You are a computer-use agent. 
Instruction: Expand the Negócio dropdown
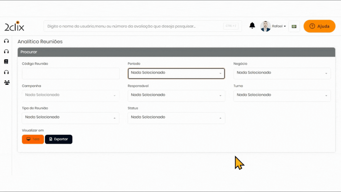(x=282, y=73)
